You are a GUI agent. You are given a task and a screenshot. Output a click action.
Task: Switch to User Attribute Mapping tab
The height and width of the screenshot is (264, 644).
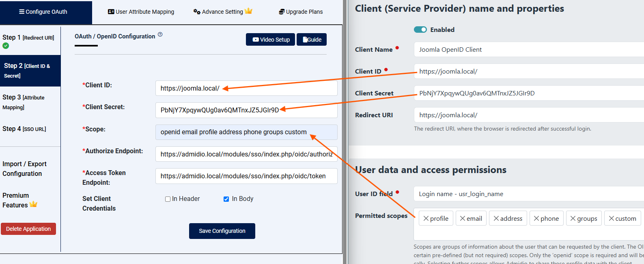pos(141,12)
